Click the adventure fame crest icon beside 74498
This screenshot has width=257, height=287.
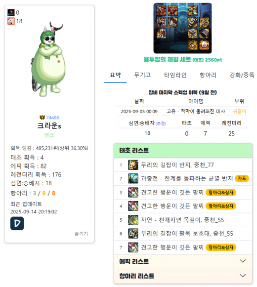click(x=42, y=118)
